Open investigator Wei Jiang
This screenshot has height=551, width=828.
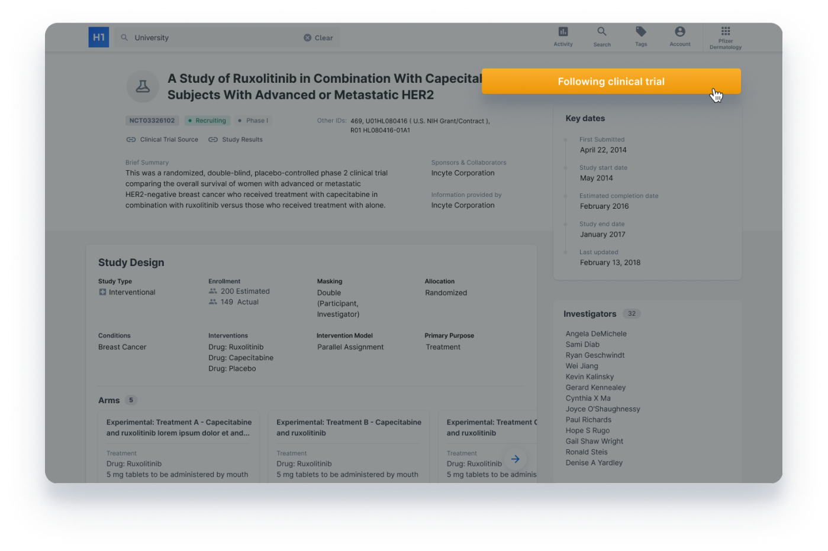point(582,366)
